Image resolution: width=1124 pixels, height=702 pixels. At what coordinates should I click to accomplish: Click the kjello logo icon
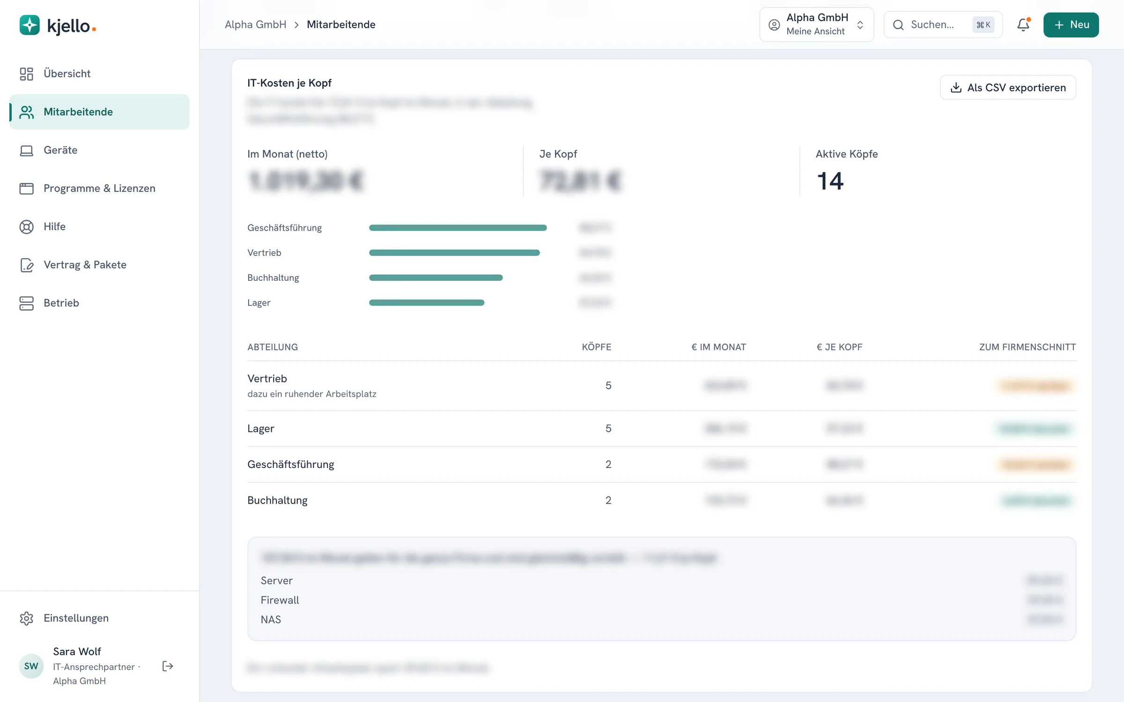(x=30, y=25)
